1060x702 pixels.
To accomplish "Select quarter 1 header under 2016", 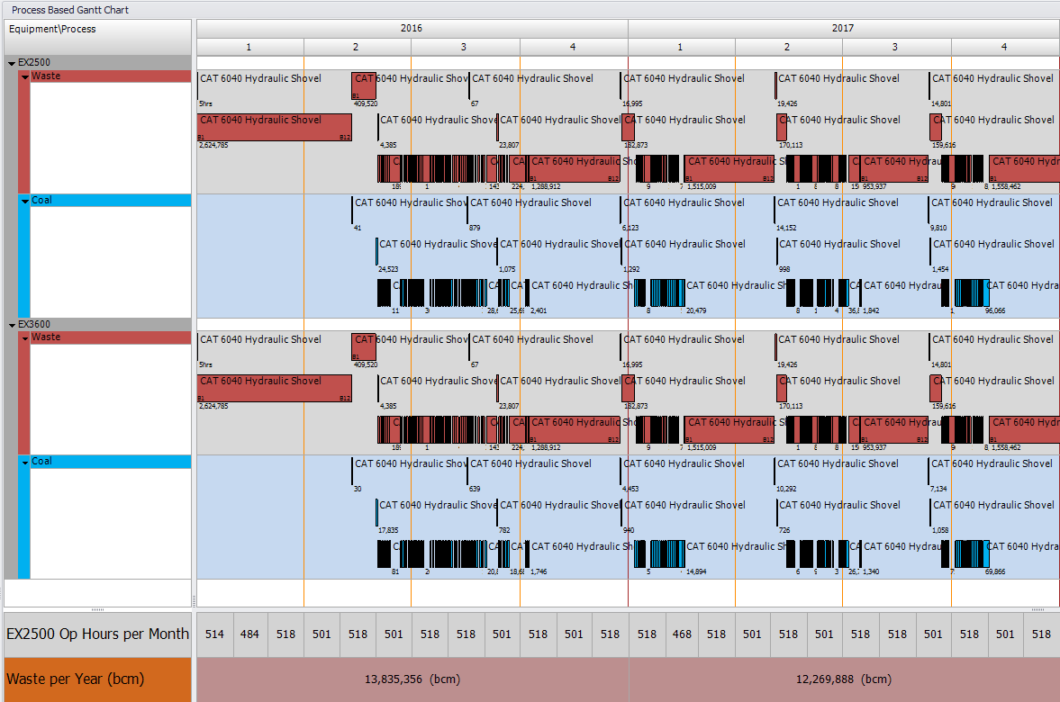I will (x=249, y=48).
